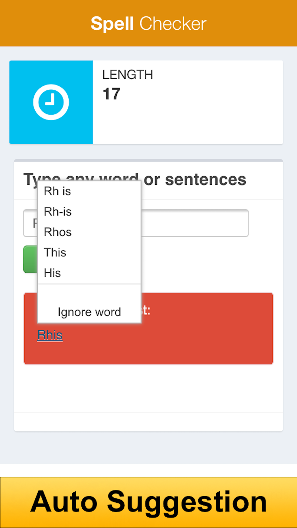Click the "or sentences" heading text

pos(195,180)
